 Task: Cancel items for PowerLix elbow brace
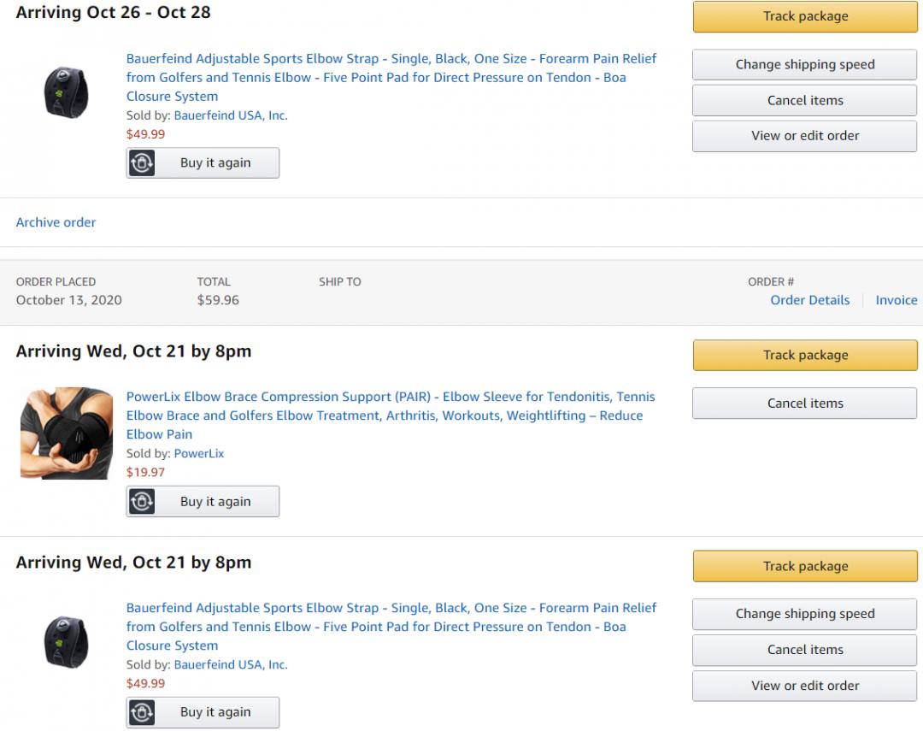[x=804, y=404]
